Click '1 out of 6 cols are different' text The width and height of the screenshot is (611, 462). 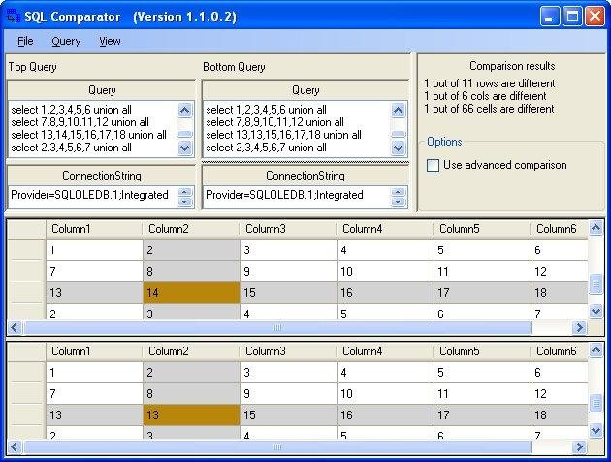(x=485, y=96)
